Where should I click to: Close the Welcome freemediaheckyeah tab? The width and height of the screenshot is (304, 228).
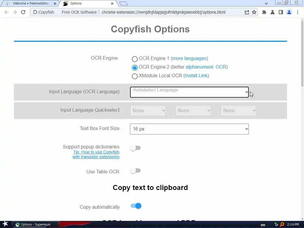(55, 4)
